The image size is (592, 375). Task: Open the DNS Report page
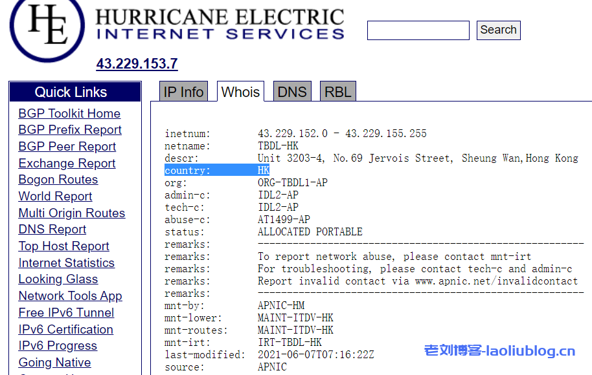(x=52, y=229)
